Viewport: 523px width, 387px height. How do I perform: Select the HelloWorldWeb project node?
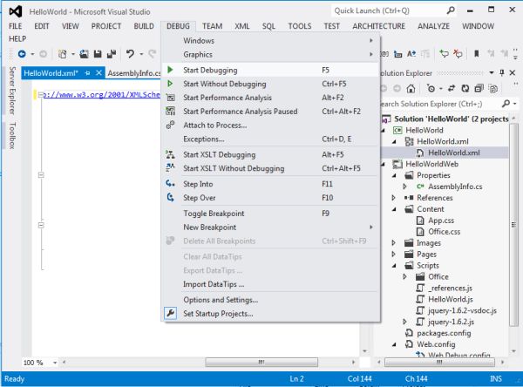click(x=431, y=164)
